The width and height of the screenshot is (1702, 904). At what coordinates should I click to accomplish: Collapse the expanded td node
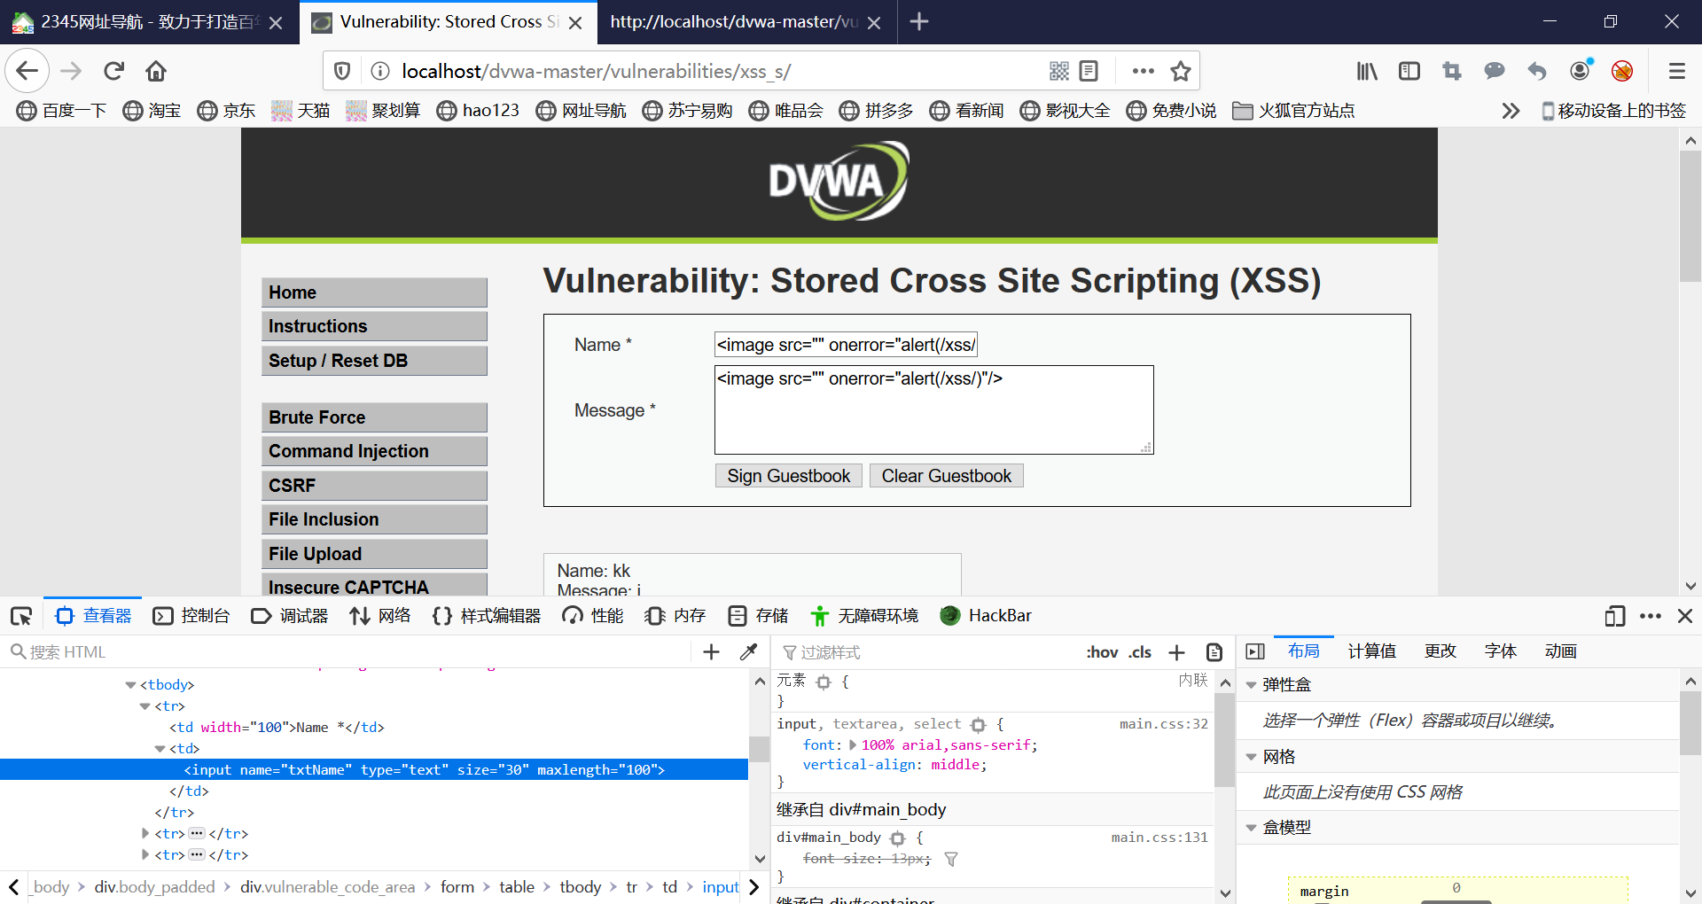tap(160, 749)
